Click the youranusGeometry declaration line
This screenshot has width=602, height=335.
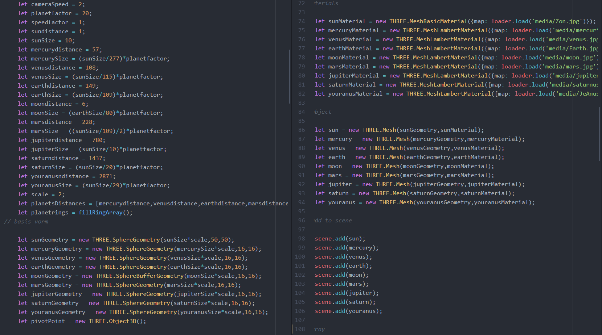click(x=143, y=312)
